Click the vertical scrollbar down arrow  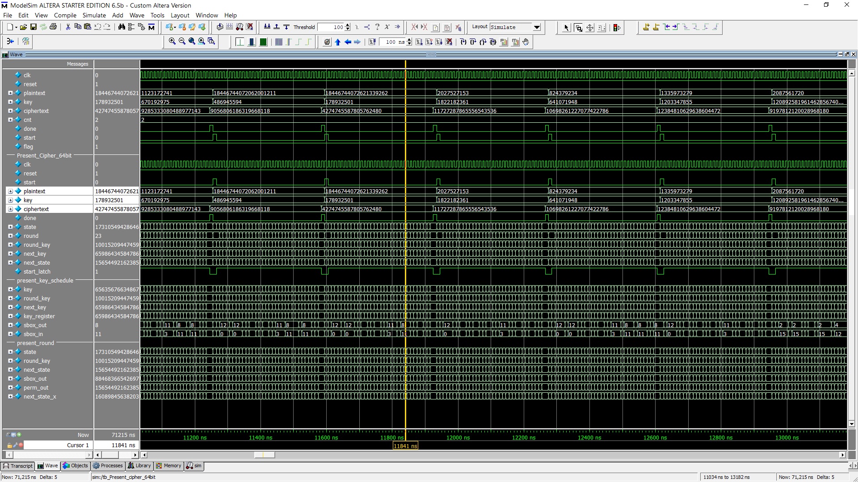tap(851, 424)
